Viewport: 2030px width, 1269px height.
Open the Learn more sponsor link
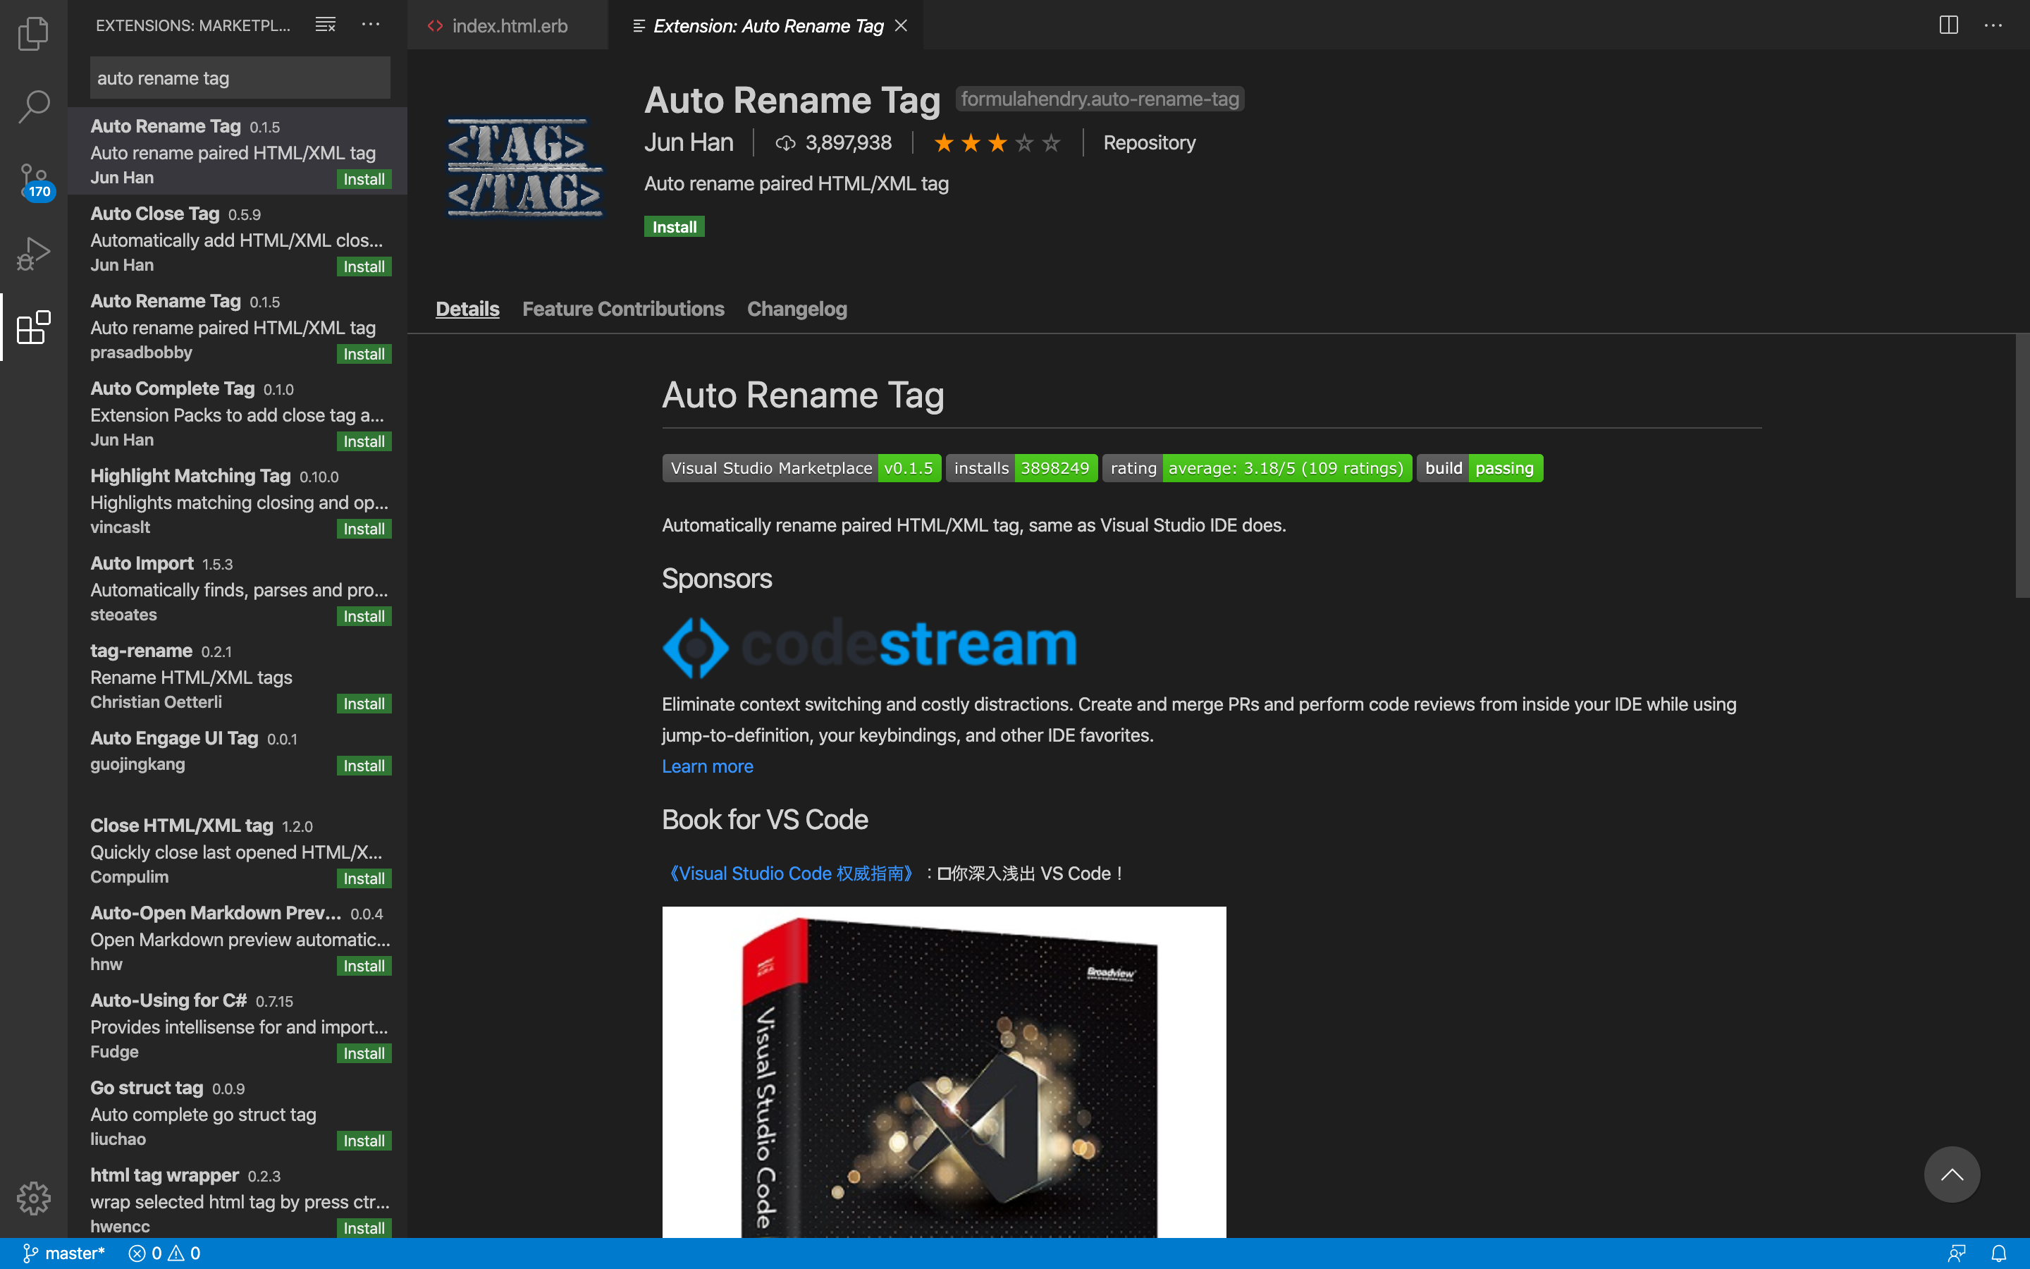pyautogui.click(x=707, y=766)
